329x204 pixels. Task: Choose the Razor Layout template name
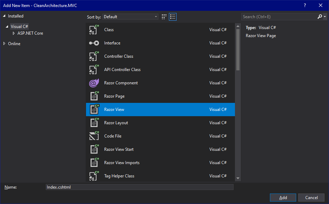pyautogui.click(x=116, y=123)
